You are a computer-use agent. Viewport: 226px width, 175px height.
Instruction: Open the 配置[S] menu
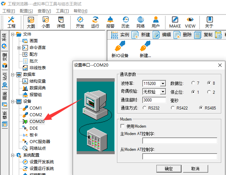(x=26, y=11)
